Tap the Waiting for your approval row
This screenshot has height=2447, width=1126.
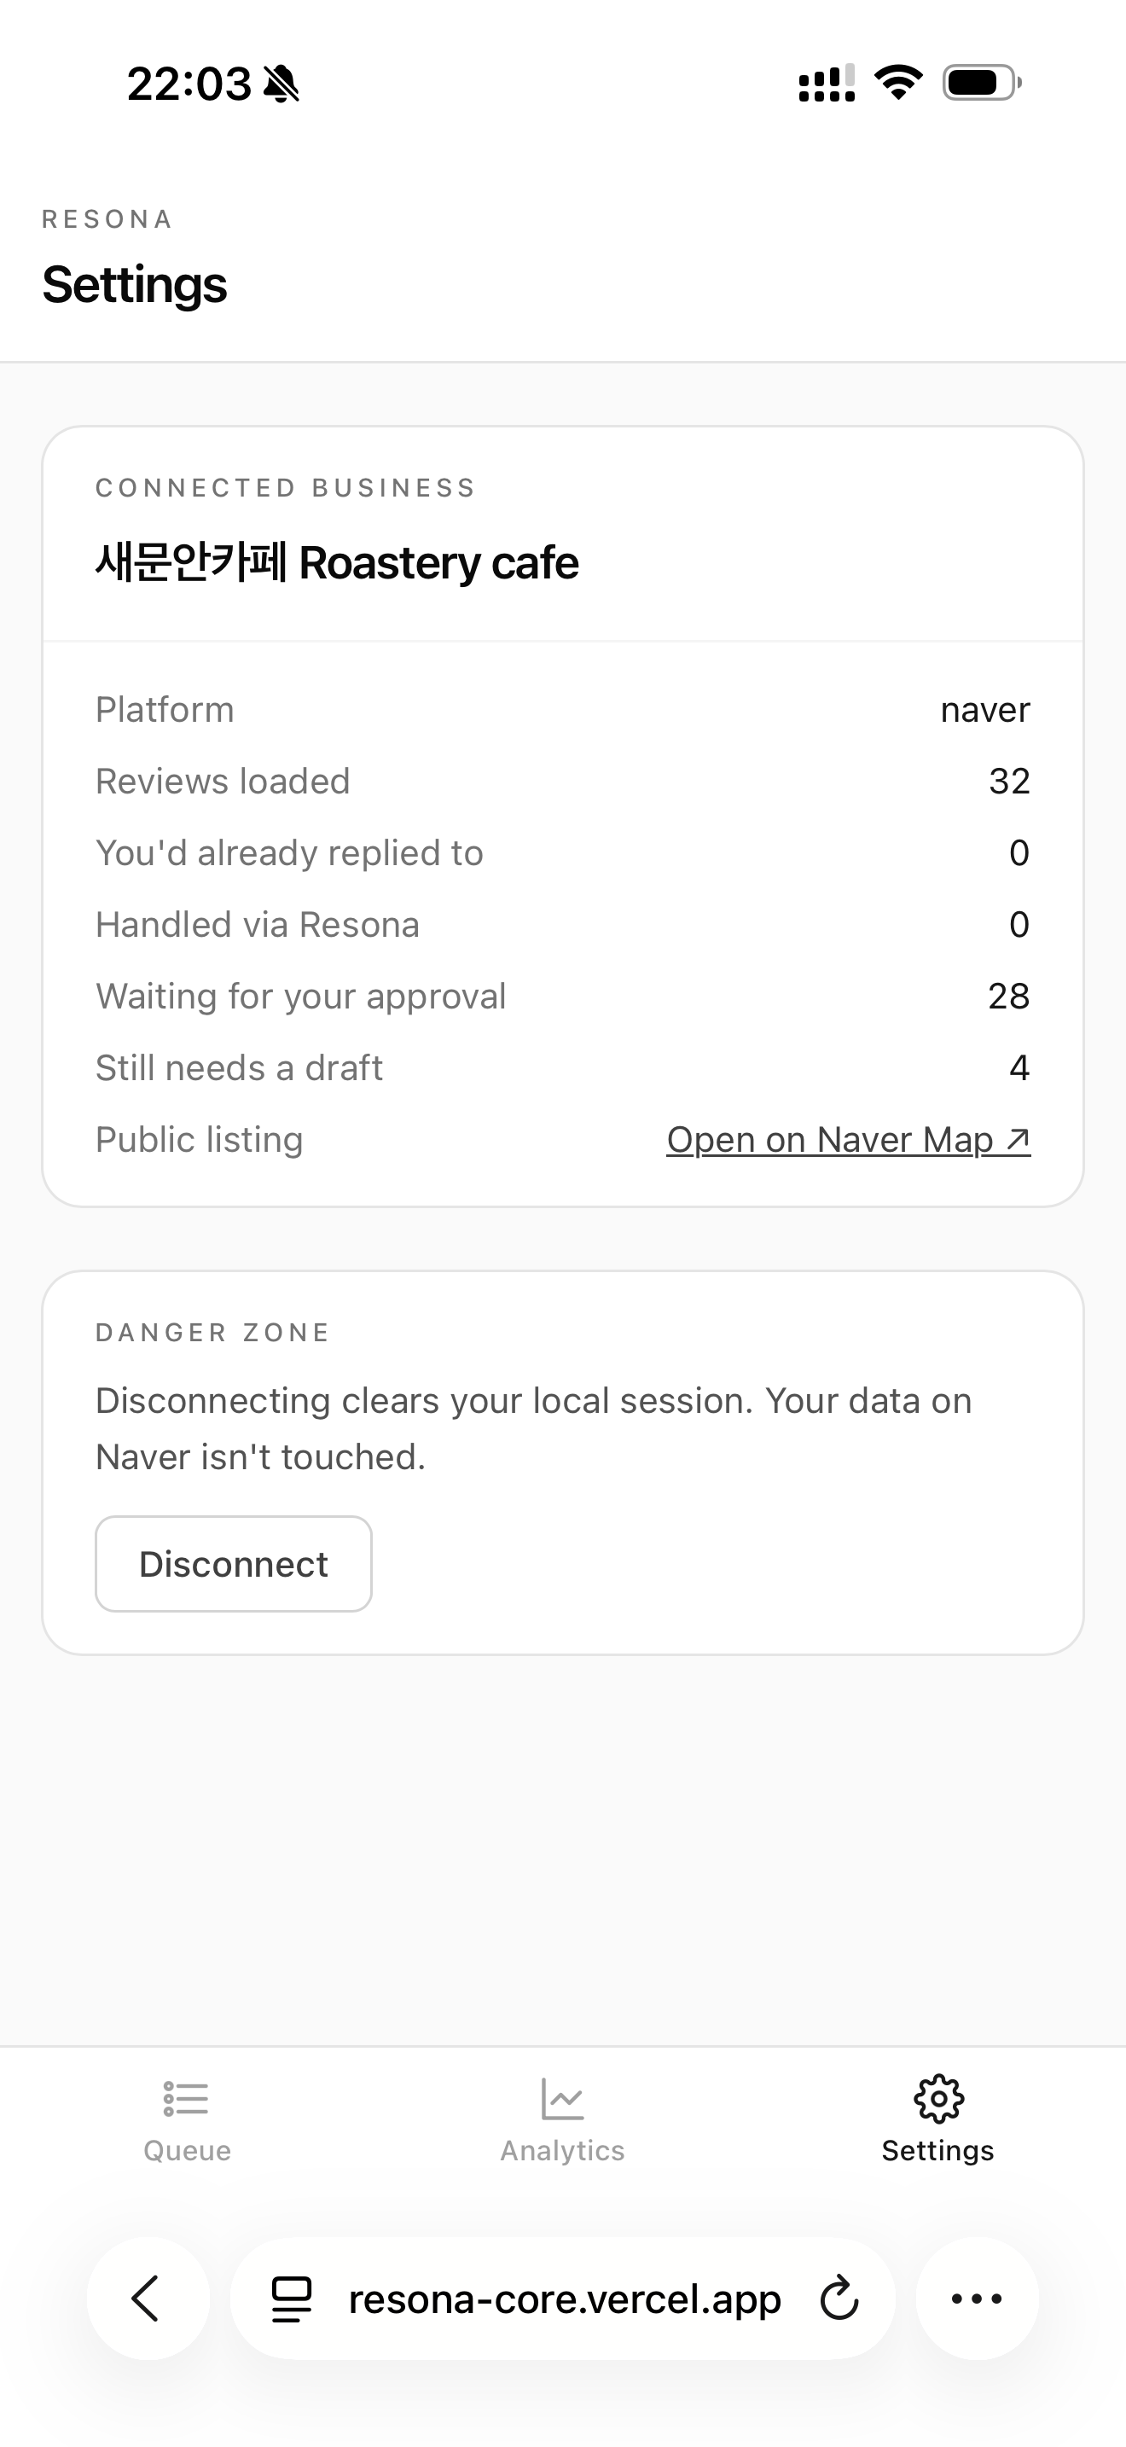(x=562, y=996)
